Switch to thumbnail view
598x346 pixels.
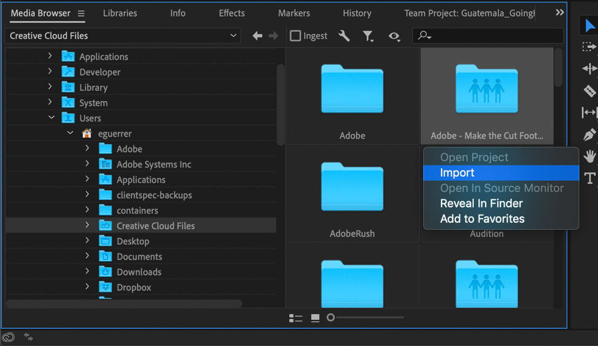315,318
